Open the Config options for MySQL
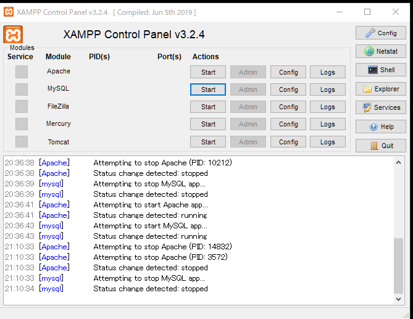The width and height of the screenshot is (413, 319). [288, 89]
